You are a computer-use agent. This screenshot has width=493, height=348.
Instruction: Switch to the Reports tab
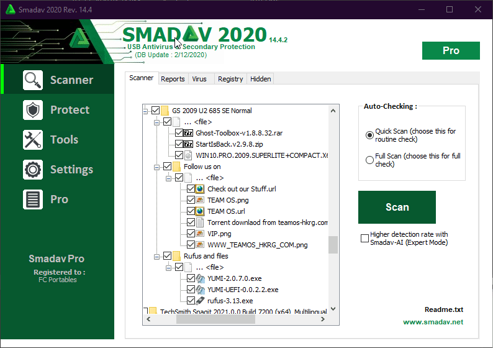173,79
